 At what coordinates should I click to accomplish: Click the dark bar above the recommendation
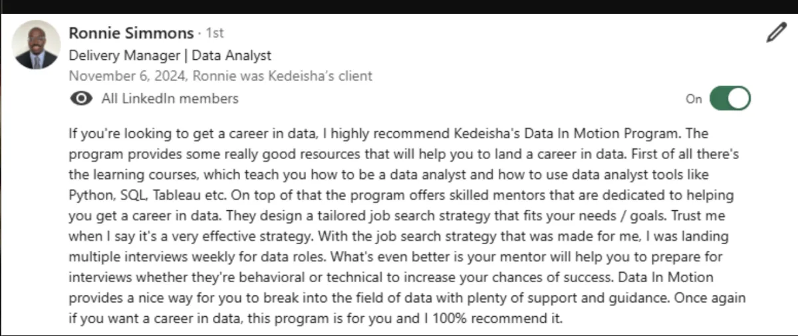pos(399,7)
